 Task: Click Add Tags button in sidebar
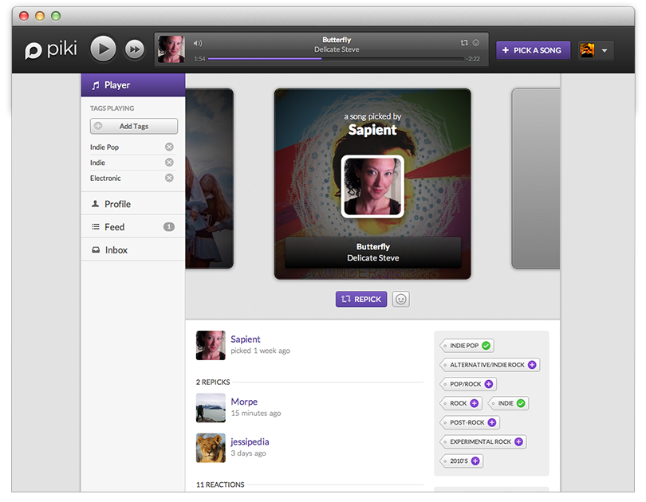coord(134,126)
